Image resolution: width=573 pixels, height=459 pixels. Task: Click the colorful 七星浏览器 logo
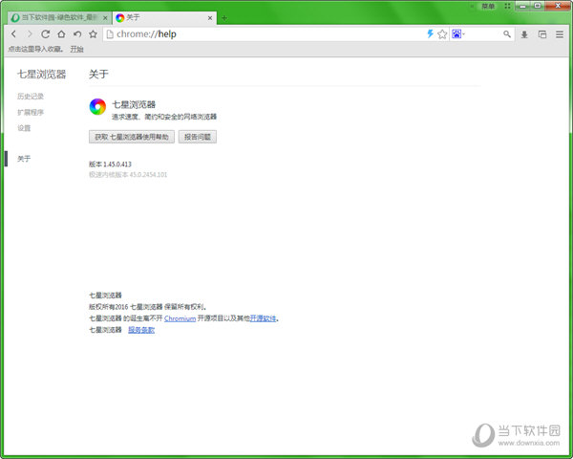coord(97,106)
